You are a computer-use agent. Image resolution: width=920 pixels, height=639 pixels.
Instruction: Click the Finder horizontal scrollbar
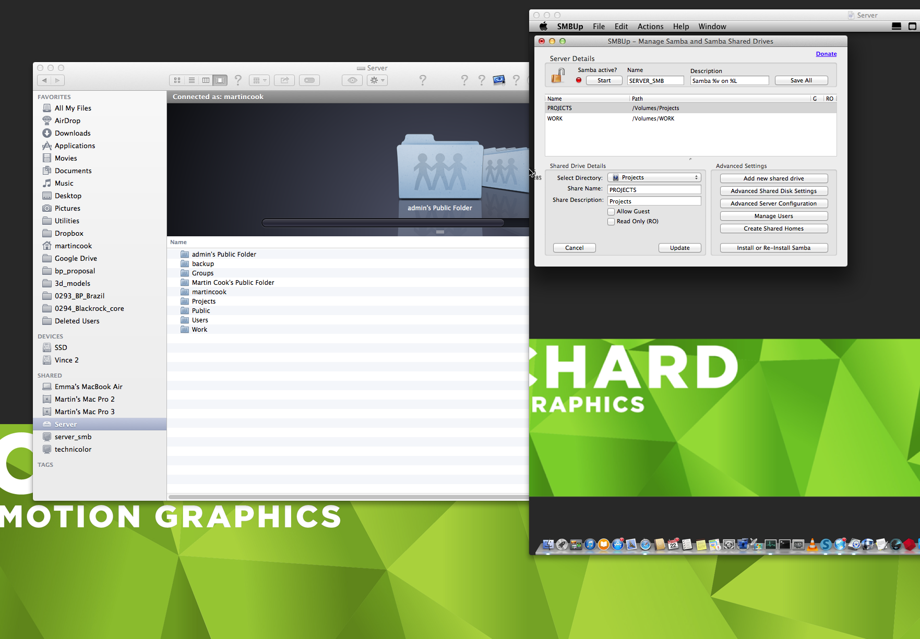349,497
